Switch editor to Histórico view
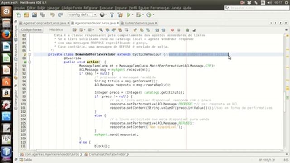Image resolution: width=290 pixels, height=163 pixels. 56,30
